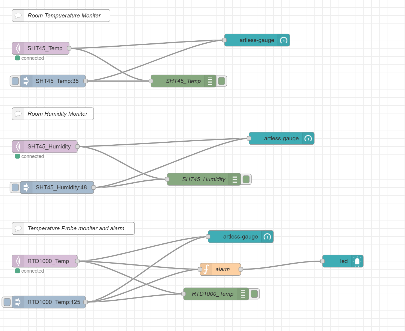The image size is (405, 331).
Task: Click the SHT45_Humidity MQTT input node icon
Action: pos(18,147)
